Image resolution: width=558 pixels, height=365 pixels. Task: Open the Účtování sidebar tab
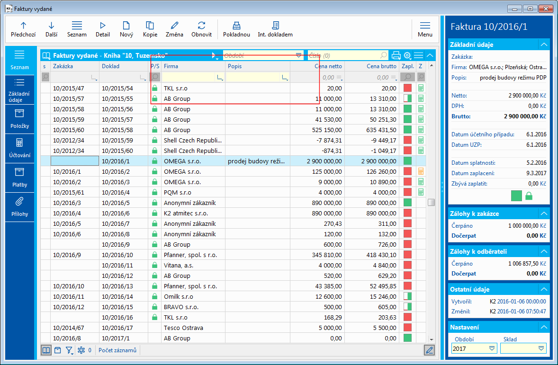click(19, 148)
